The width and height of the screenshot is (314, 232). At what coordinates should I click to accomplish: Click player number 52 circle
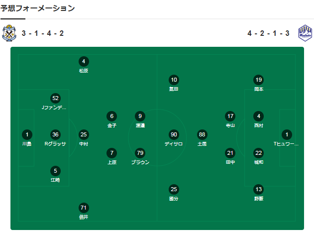[x=56, y=98]
